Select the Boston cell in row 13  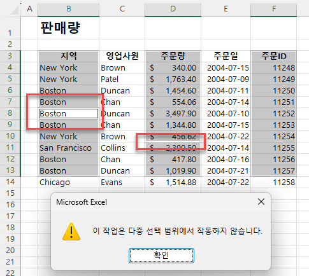point(68,170)
